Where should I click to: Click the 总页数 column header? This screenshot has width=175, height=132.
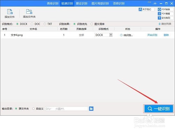[64, 29]
